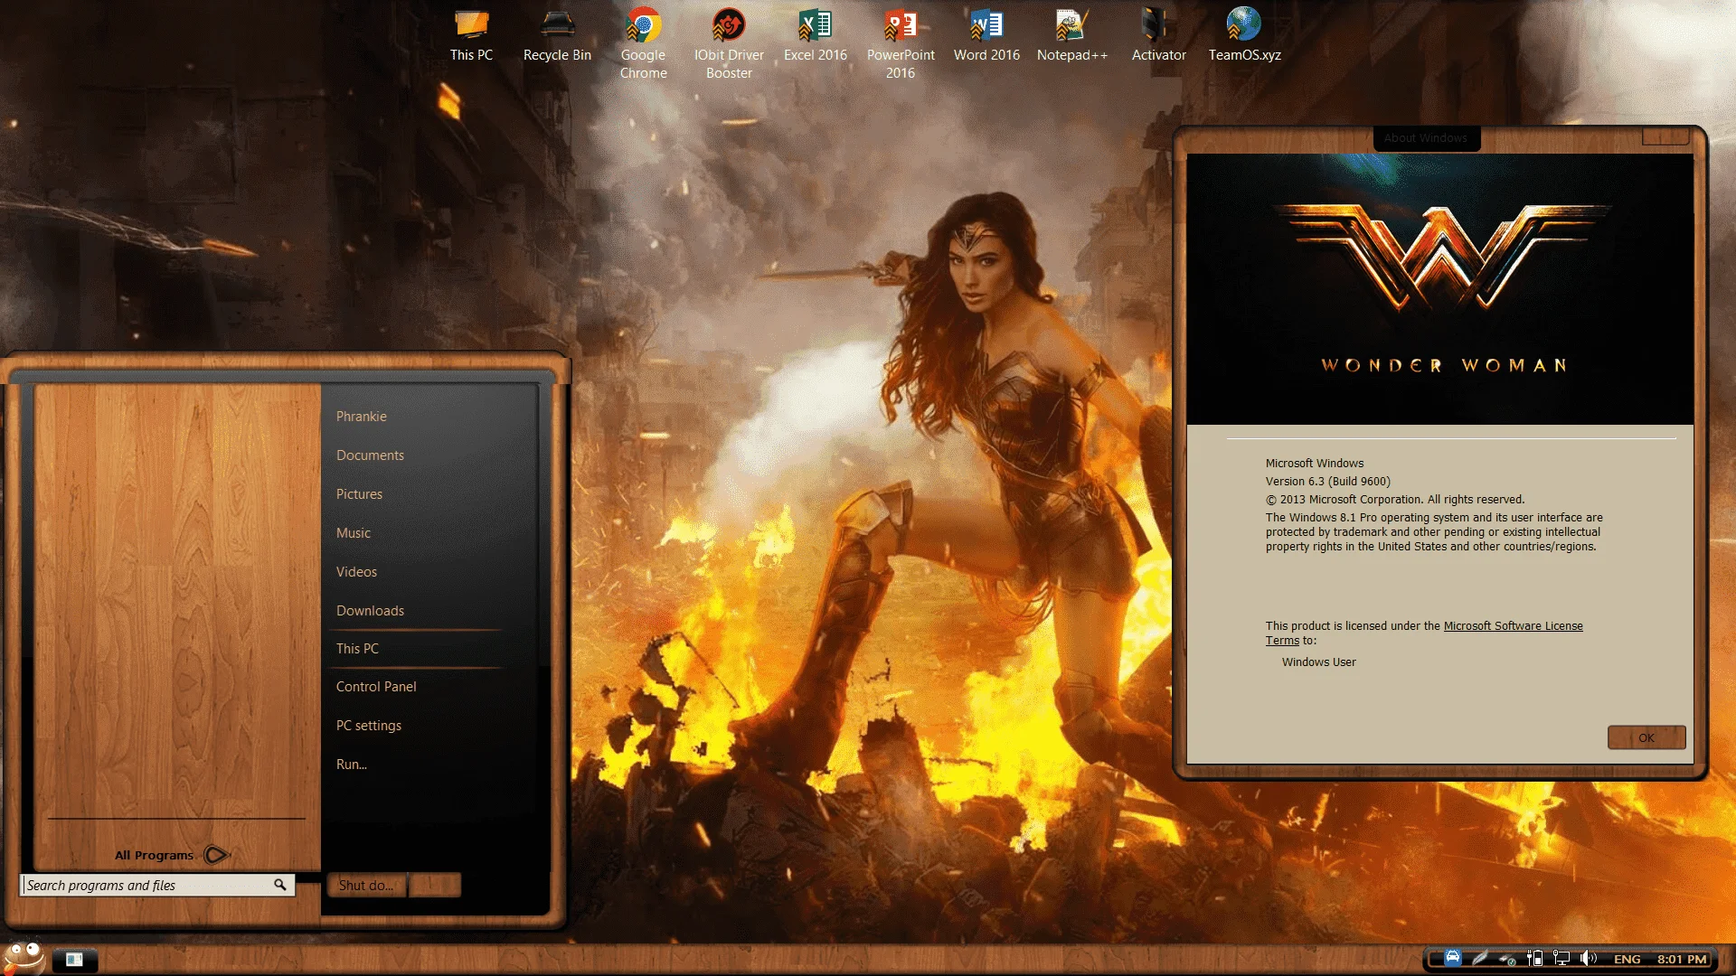Open Downloads from the Start menu

[x=370, y=611]
